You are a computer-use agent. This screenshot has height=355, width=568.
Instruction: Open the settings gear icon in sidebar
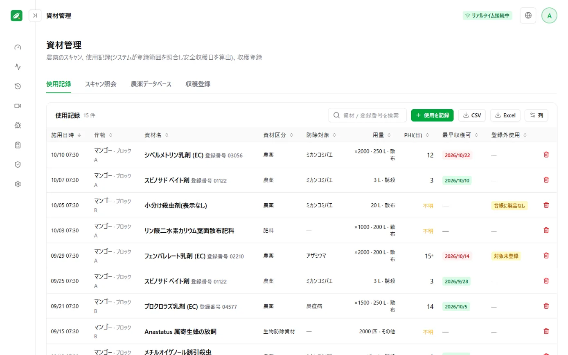(x=18, y=184)
